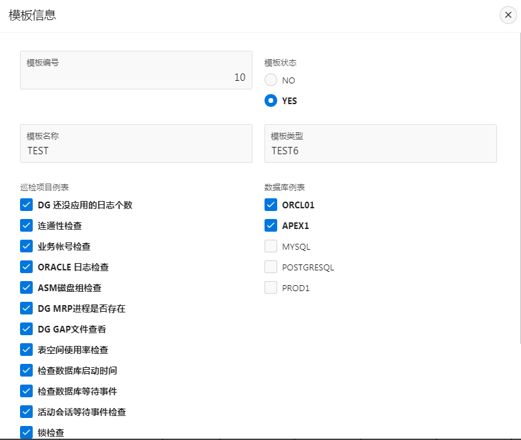
Task: Uncheck the 连通性检查 checkbox
Action: pyautogui.click(x=27, y=226)
